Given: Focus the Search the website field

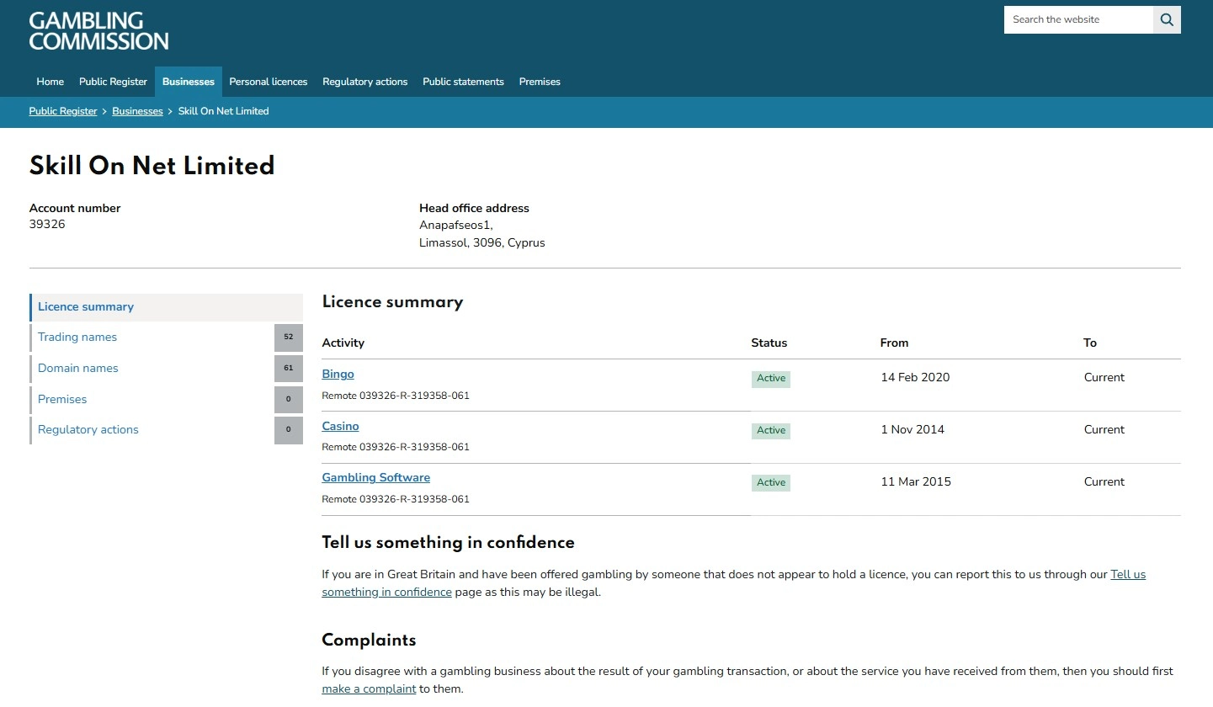Looking at the screenshot, I should click(1078, 19).
